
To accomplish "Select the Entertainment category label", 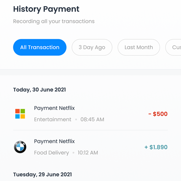I will pyautogui.click(x=53, y=119).
